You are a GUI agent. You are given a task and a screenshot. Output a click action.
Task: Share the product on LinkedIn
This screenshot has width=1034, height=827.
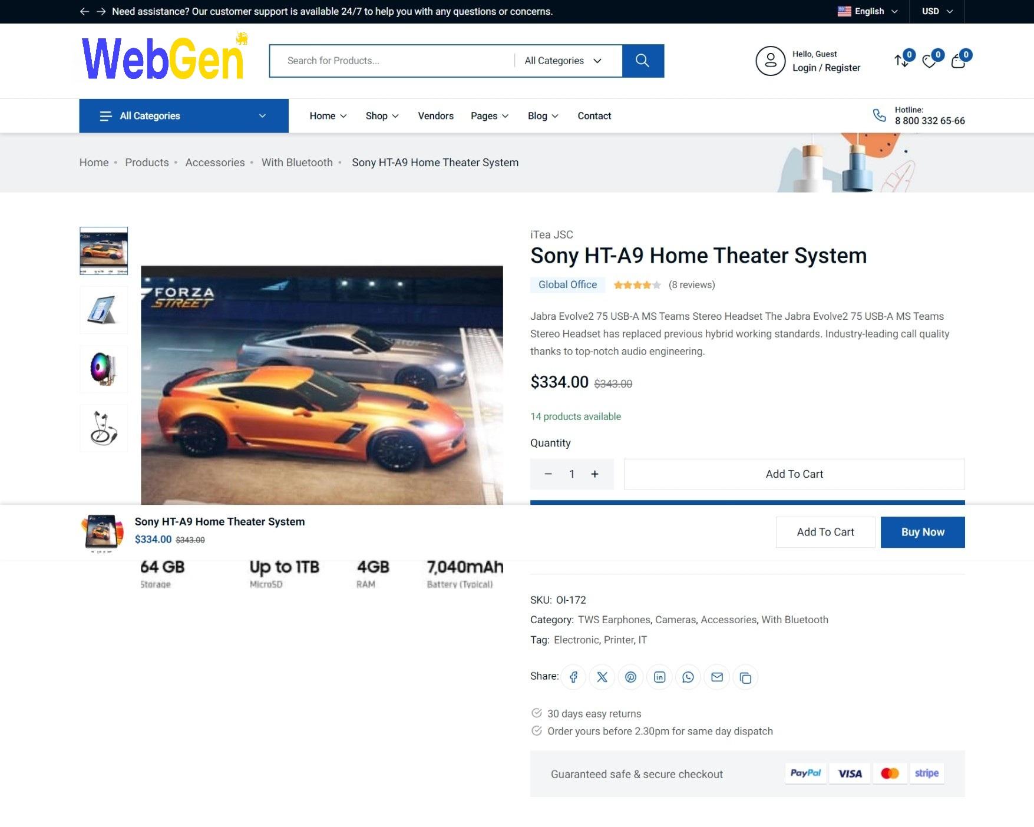click(660, 677)
